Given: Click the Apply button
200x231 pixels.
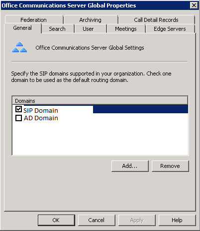Looking at the screenshot, I should [137, 220].
